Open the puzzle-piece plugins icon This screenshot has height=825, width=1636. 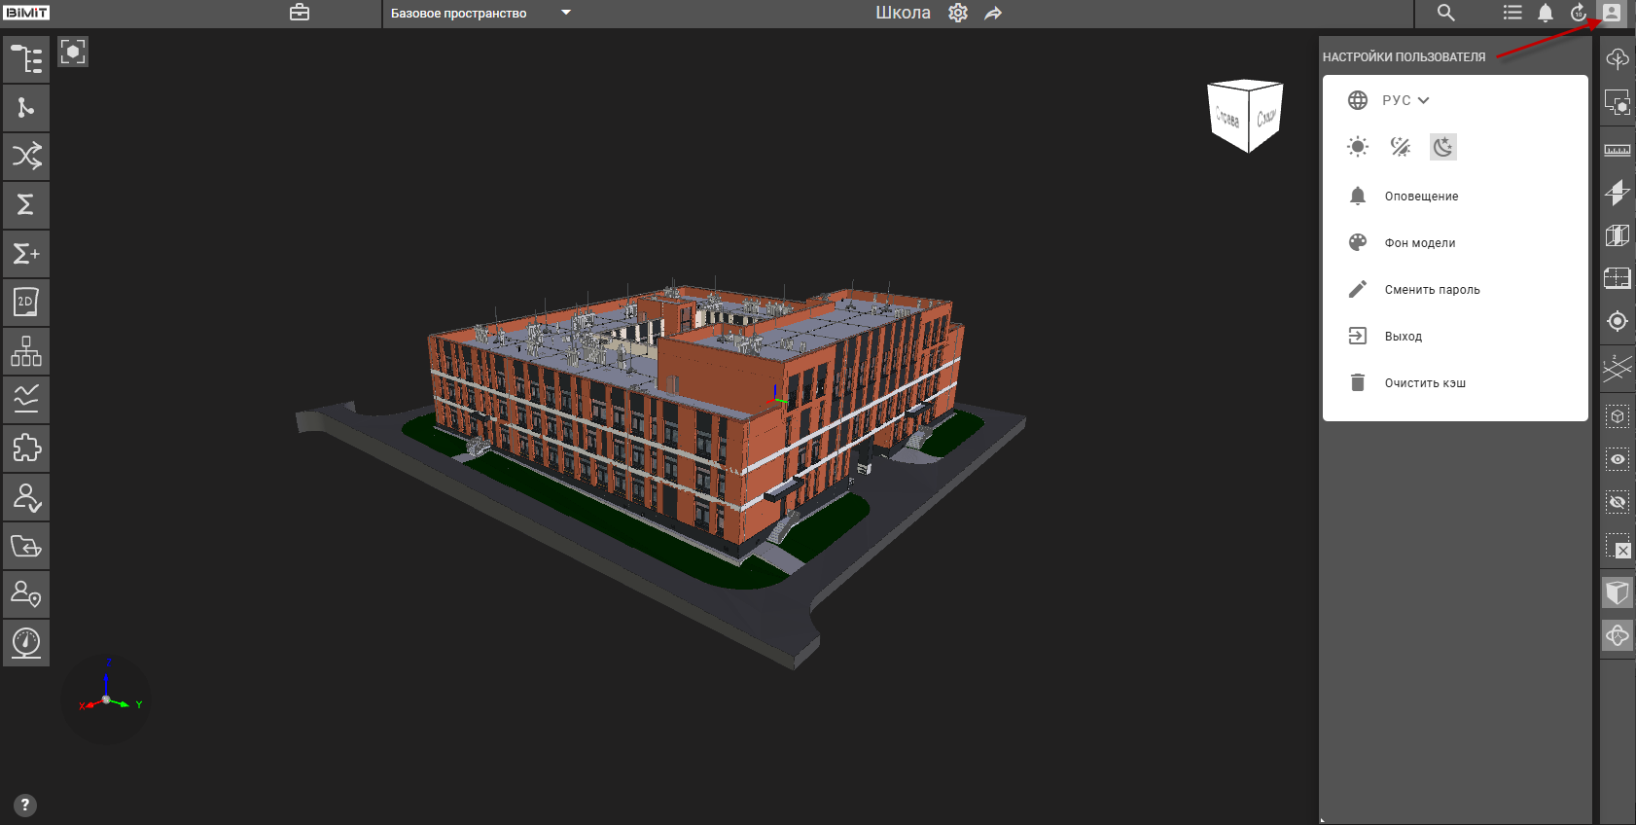tap(26, 448)
